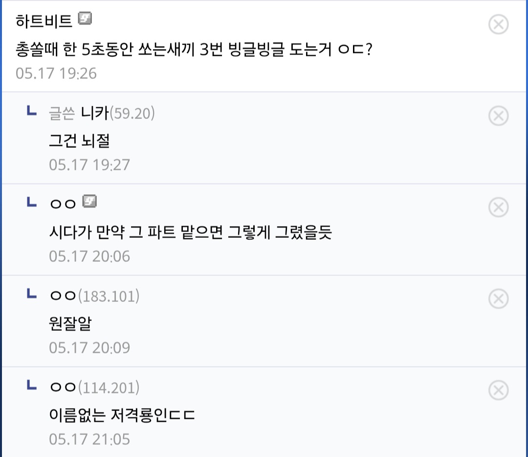
Task: Delete 니카's reply '그건 뇌절'
Action: [498, 116]
